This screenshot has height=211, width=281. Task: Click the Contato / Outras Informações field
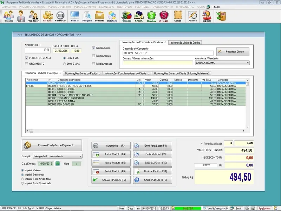pyautogui.click(x=157, y=63)
